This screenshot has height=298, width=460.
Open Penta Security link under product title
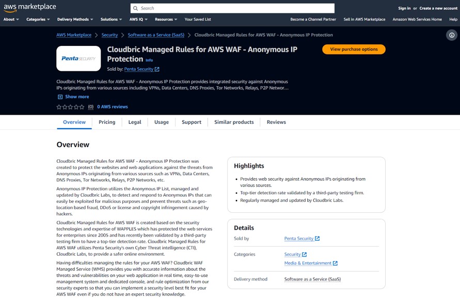point(139,69)
